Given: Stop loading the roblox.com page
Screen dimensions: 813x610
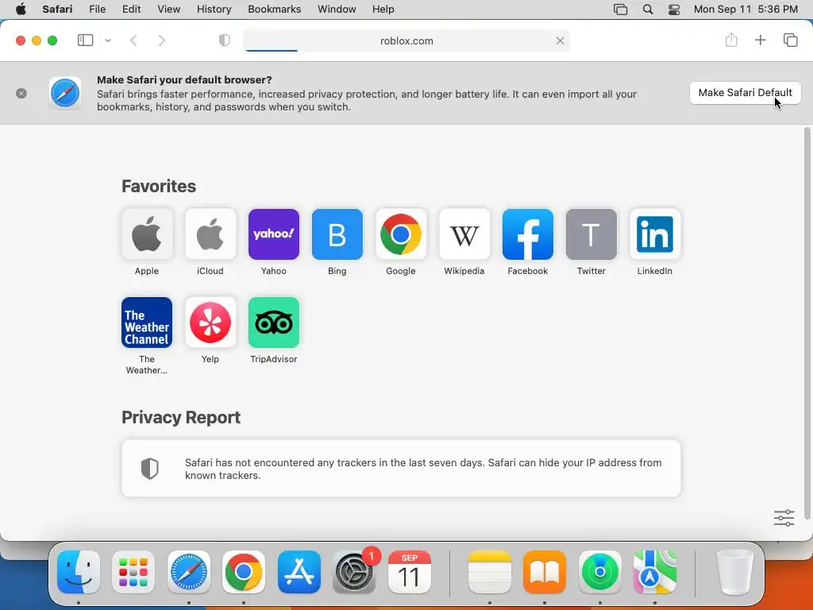Looking at the screenshot, I should tap(560, 41).
